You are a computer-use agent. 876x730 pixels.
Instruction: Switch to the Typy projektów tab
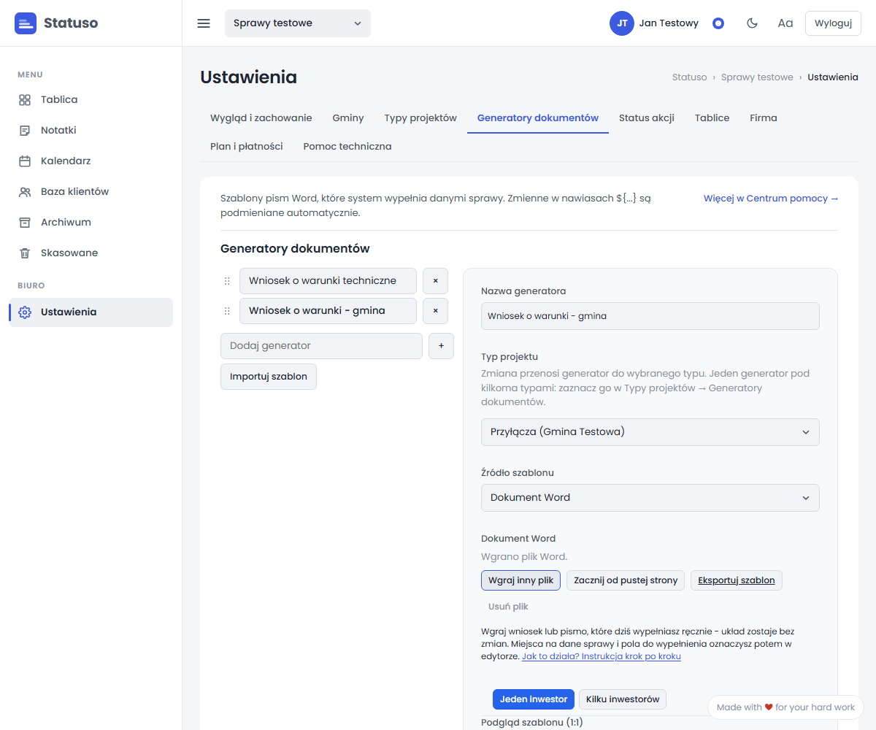click(420, 118)
